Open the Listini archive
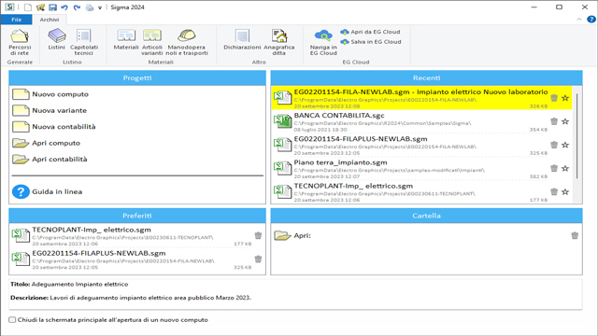598x336 pixels. 56,39
